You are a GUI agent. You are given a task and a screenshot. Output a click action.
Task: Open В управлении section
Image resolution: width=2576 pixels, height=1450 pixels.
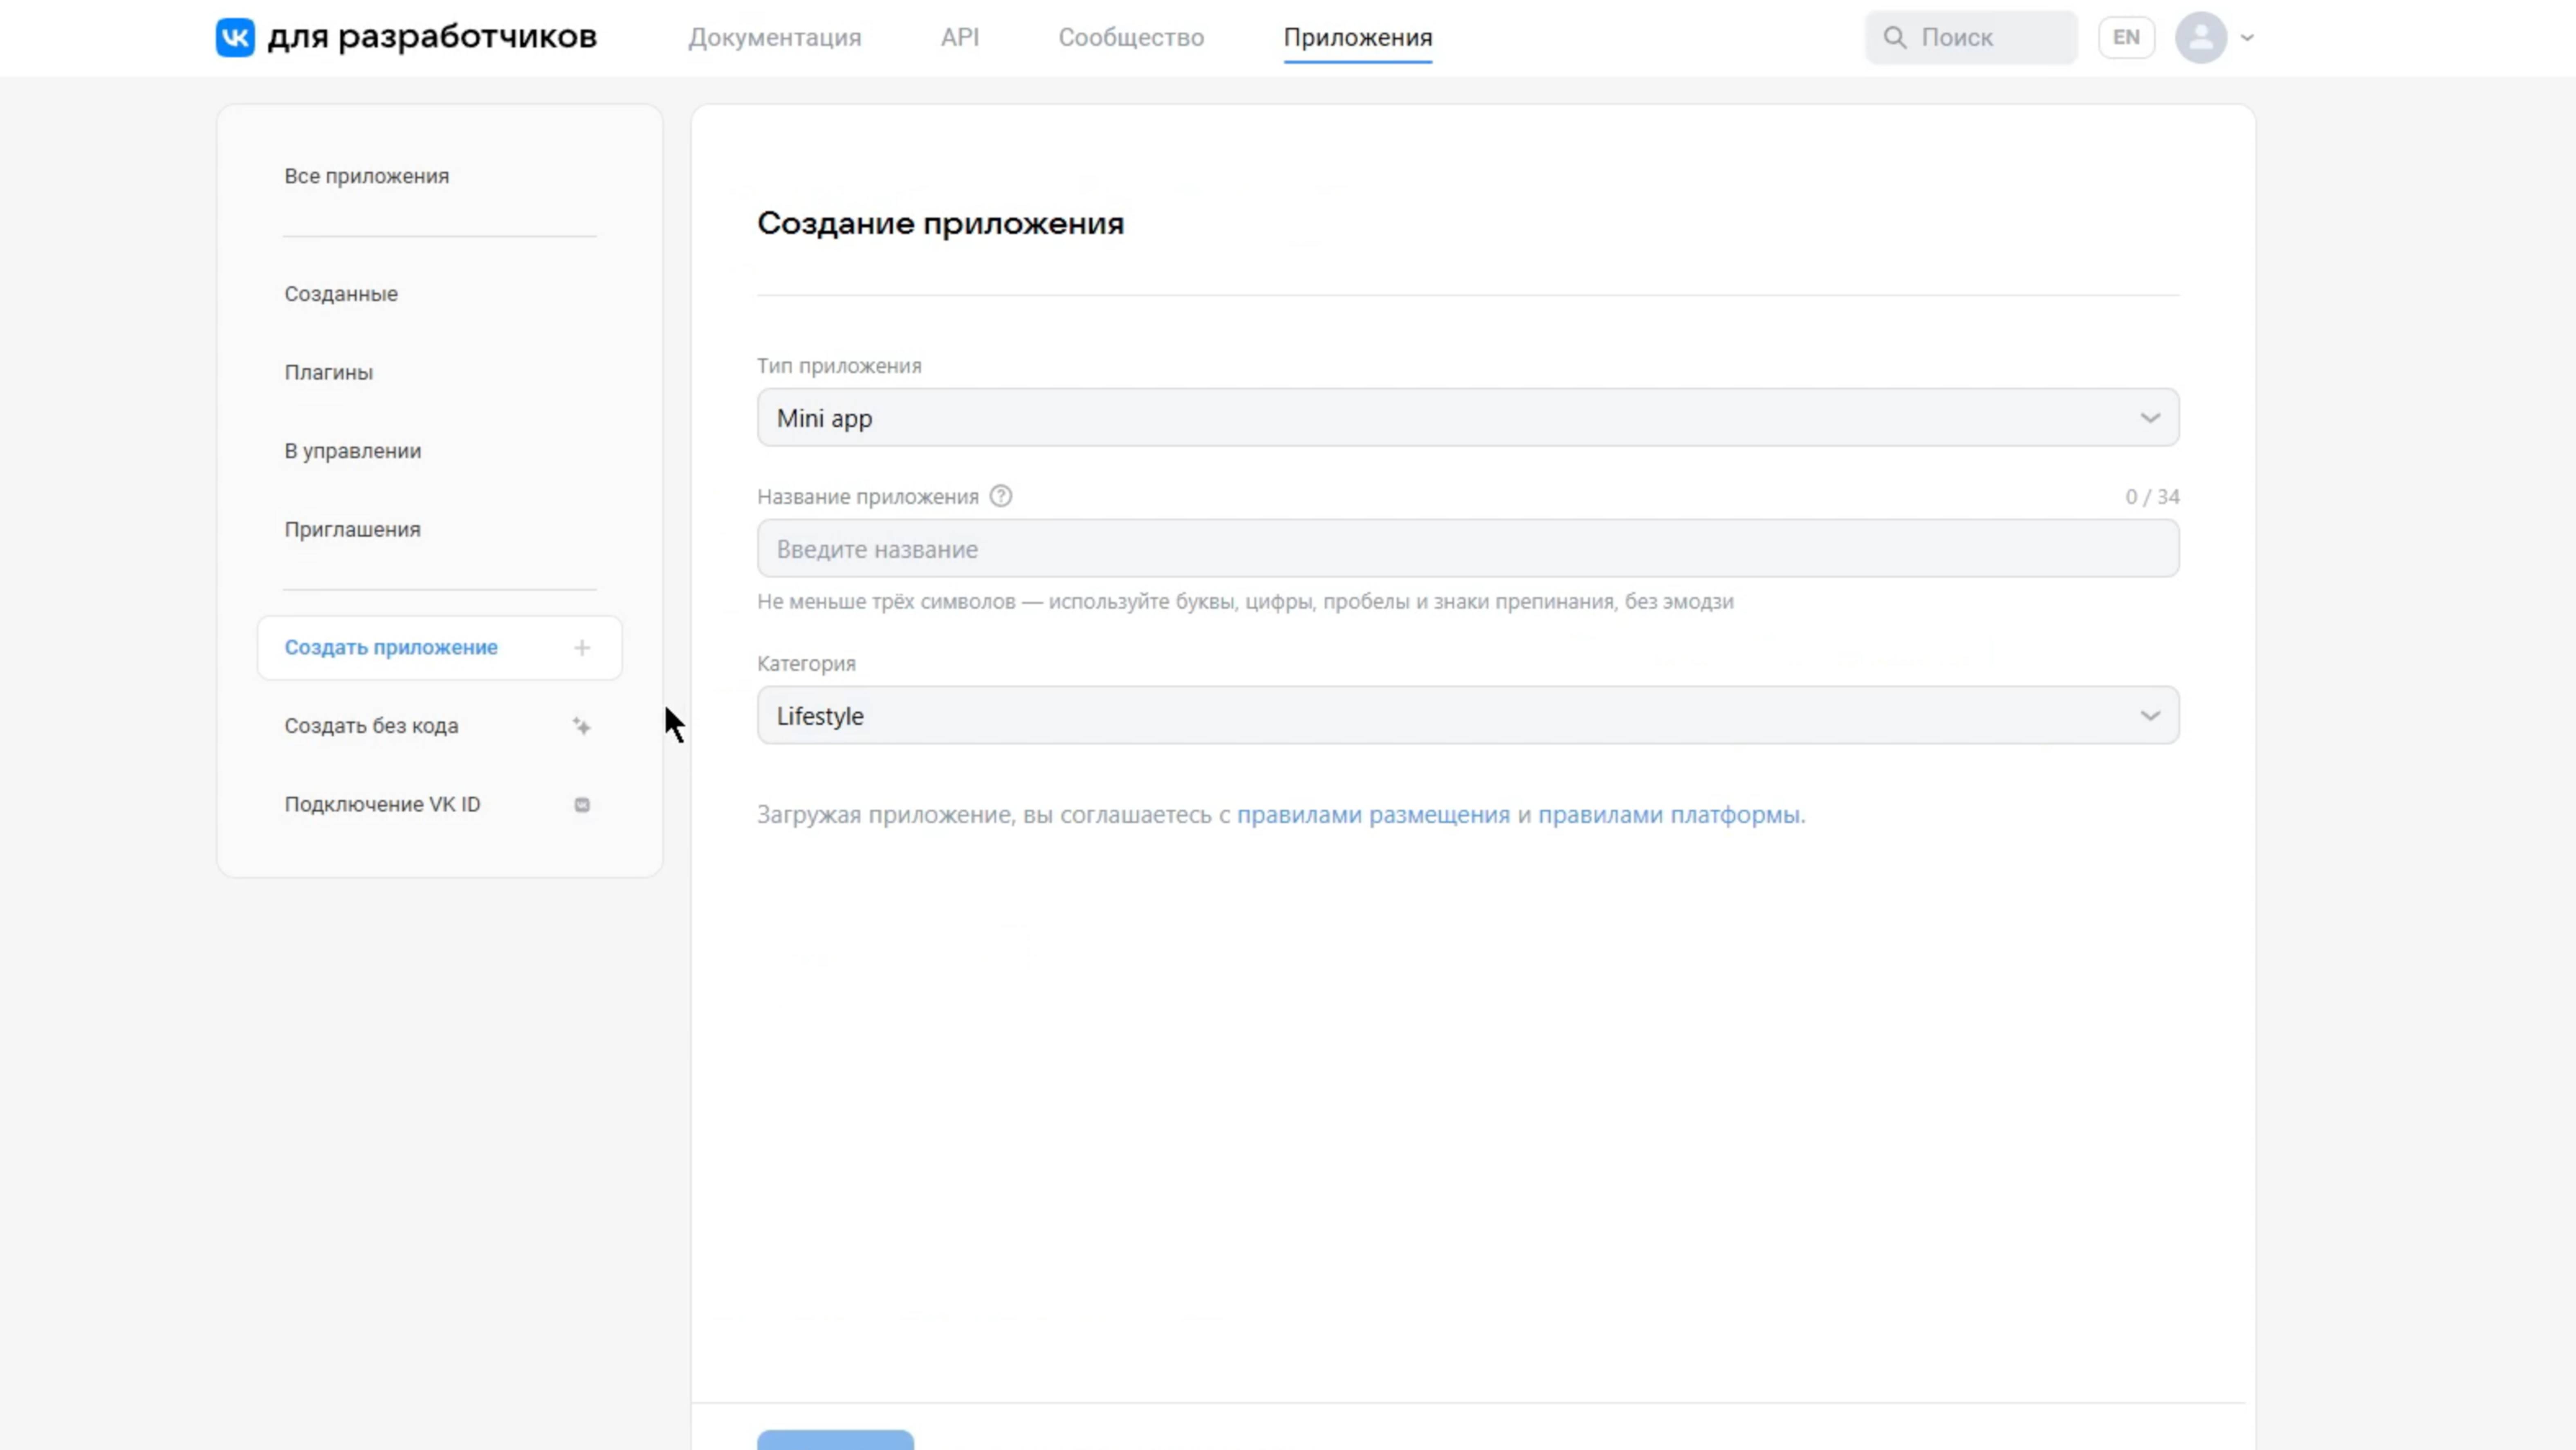tap(352, 451)
